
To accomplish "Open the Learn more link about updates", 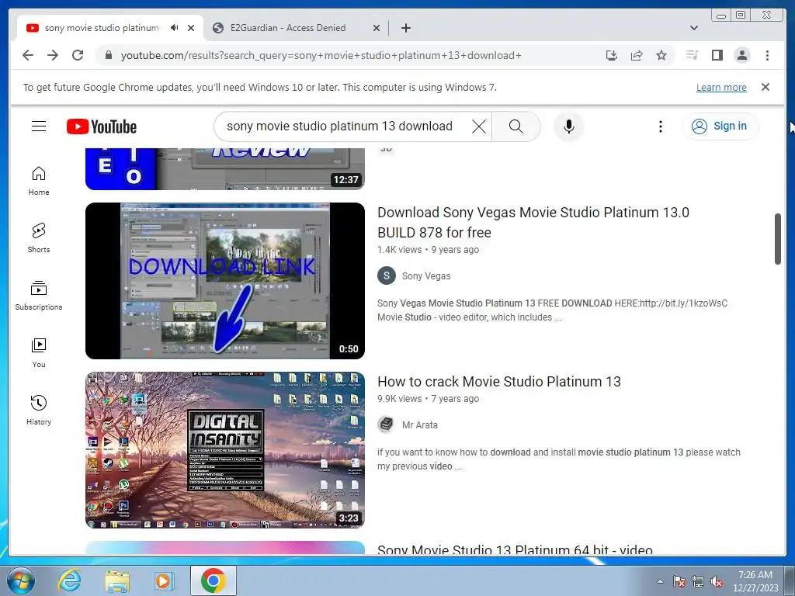I will pos(721,87).
